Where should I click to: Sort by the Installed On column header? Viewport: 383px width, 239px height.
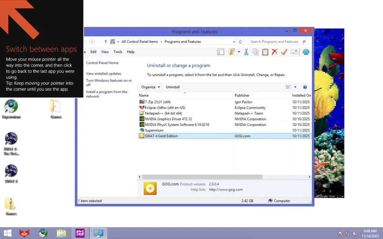[301, 96]
